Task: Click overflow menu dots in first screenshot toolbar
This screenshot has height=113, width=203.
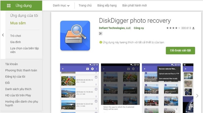Action: (x=97, y=69)
